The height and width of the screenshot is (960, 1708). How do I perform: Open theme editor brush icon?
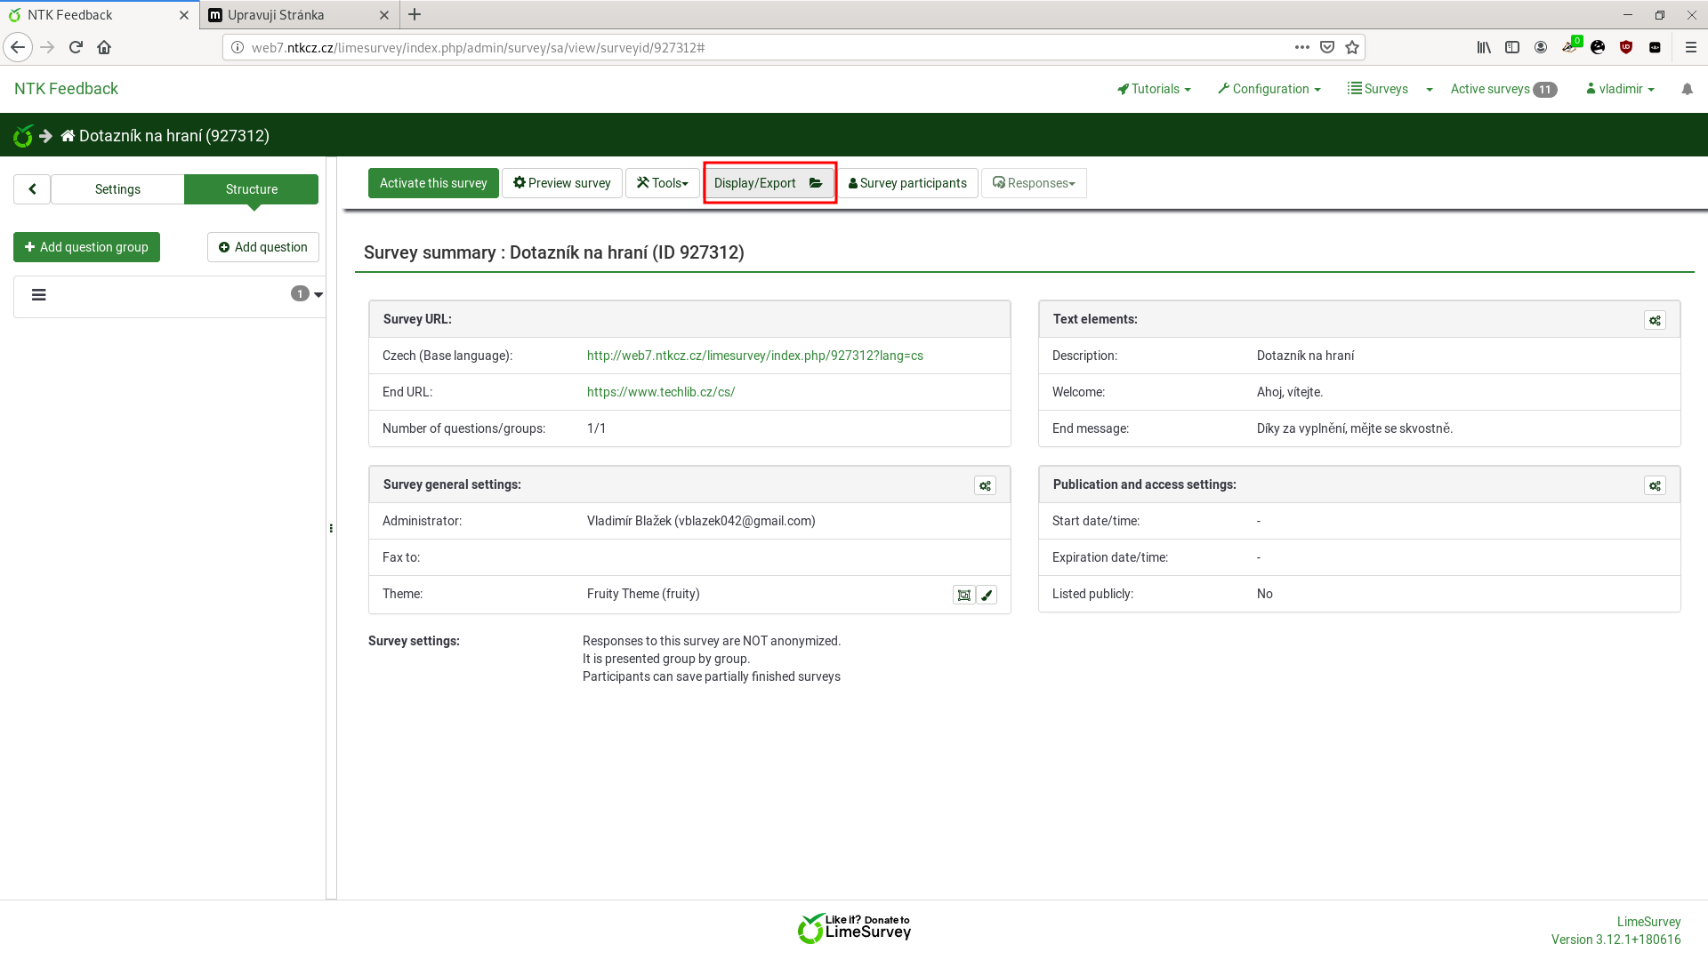tap(987, 595)
